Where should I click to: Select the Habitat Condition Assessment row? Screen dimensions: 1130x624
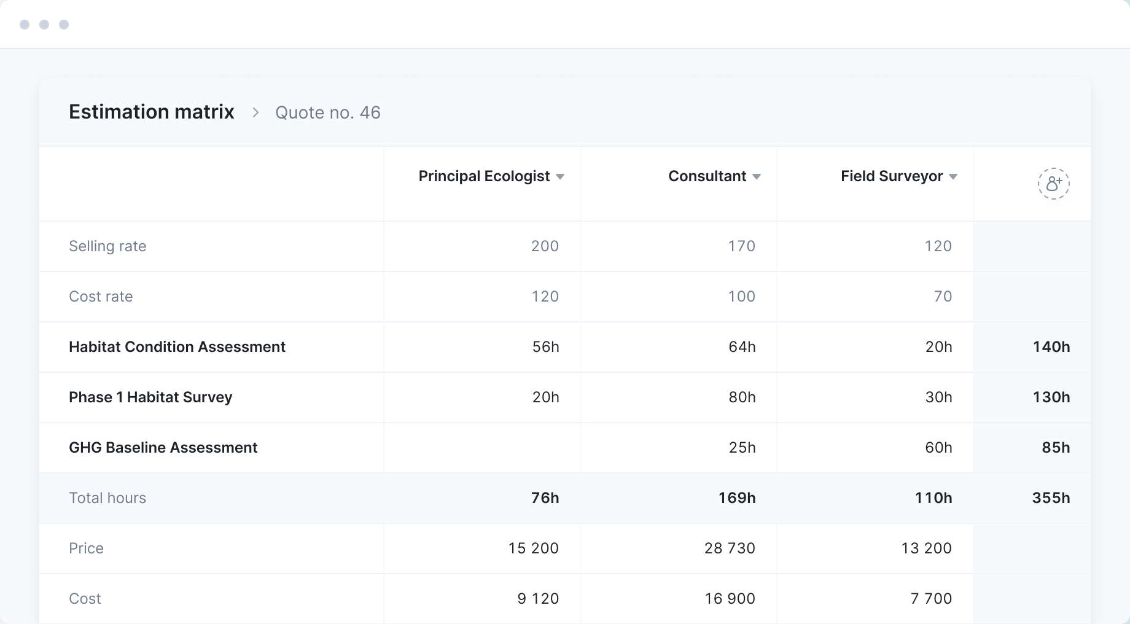(x=177, y=347)
